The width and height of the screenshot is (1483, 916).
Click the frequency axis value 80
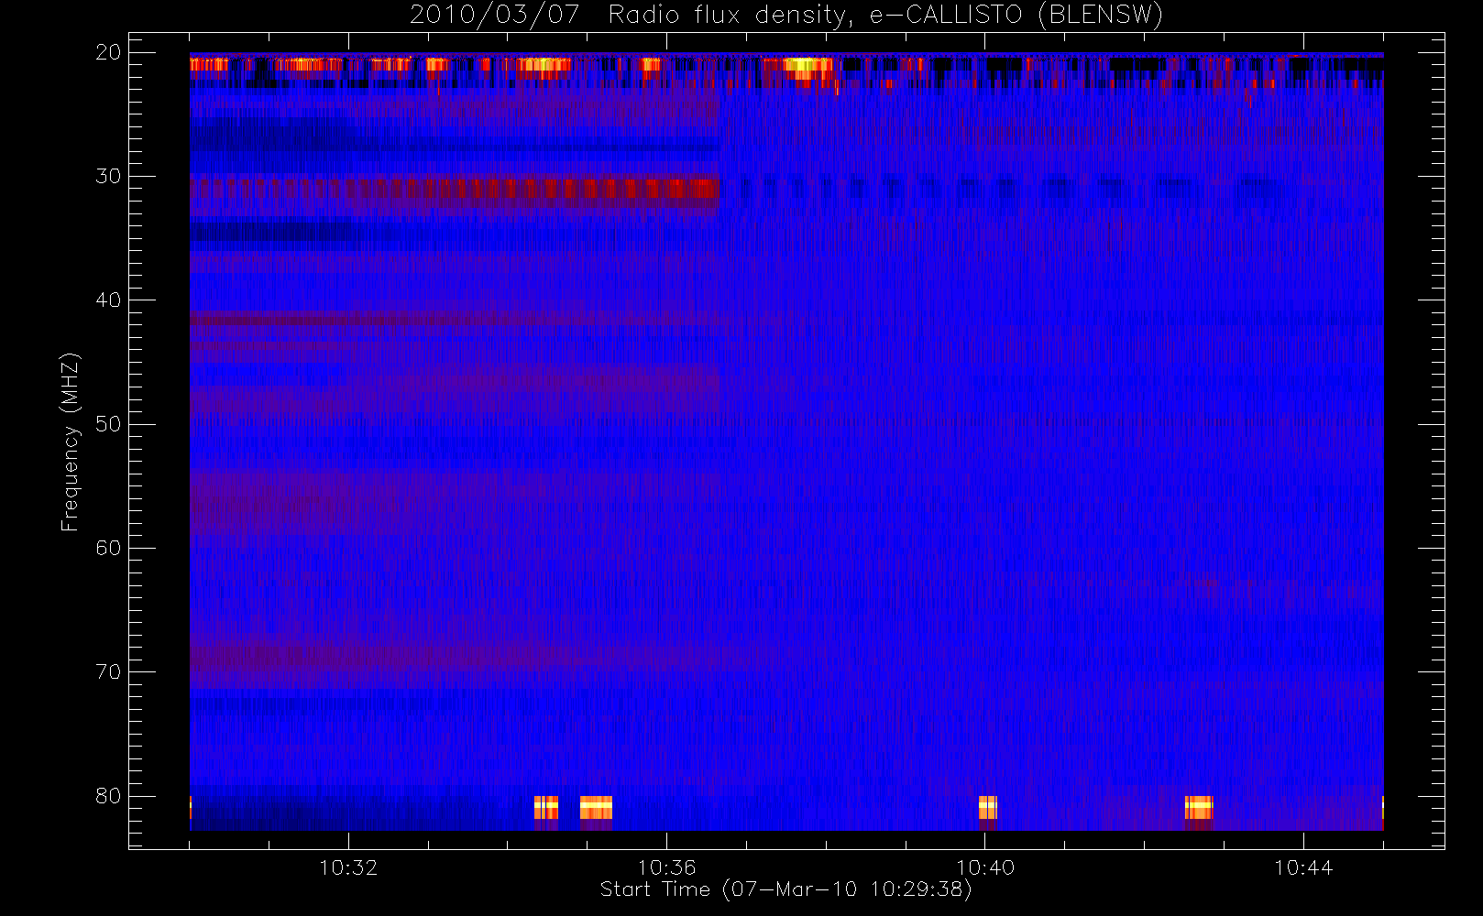click(108, 795)
